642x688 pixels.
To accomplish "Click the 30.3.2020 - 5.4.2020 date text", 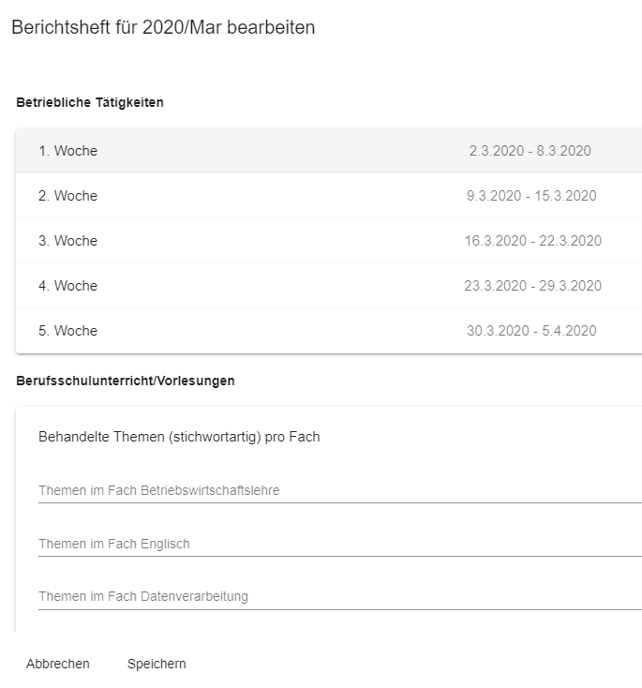I will pos(530,331).
